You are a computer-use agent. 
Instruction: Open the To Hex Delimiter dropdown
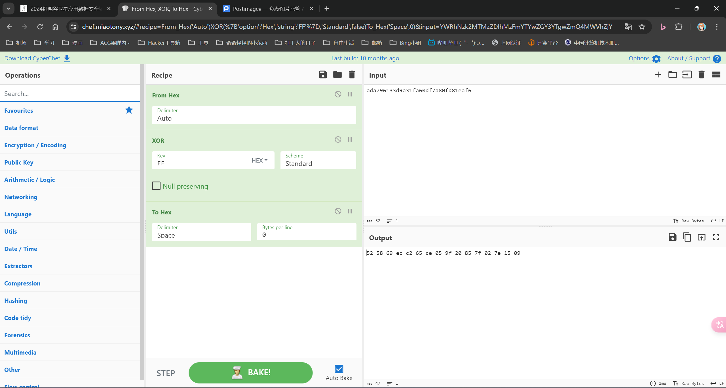201,232
